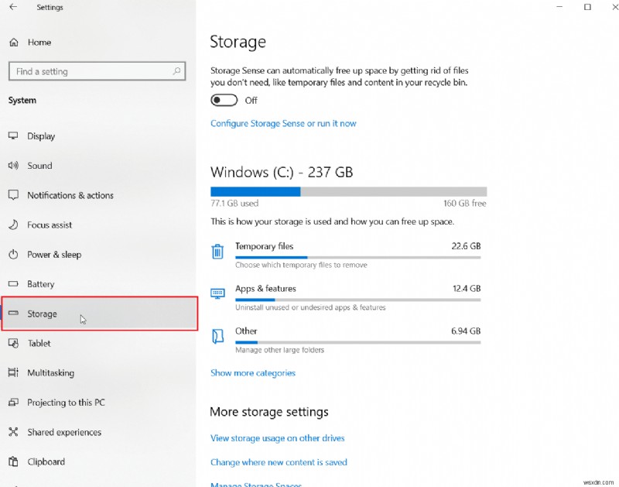The height and width of the screenshot is (487, 619).
Task: Open the Other storage category
Action: tap(246, 331)
